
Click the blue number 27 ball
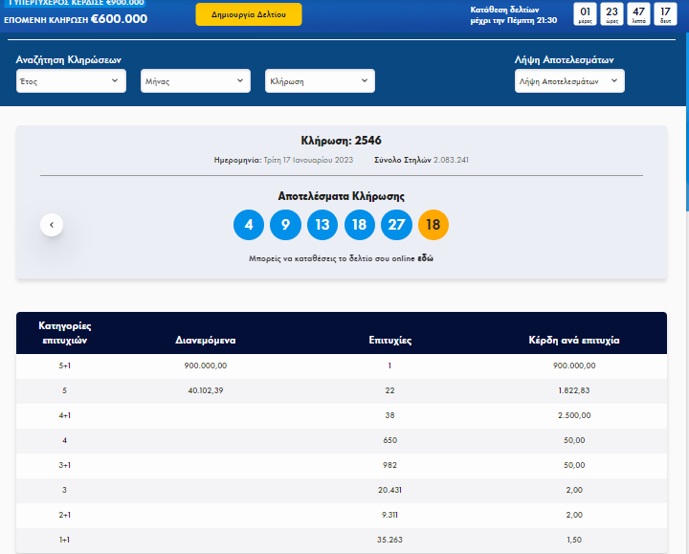tap(396, 225)
